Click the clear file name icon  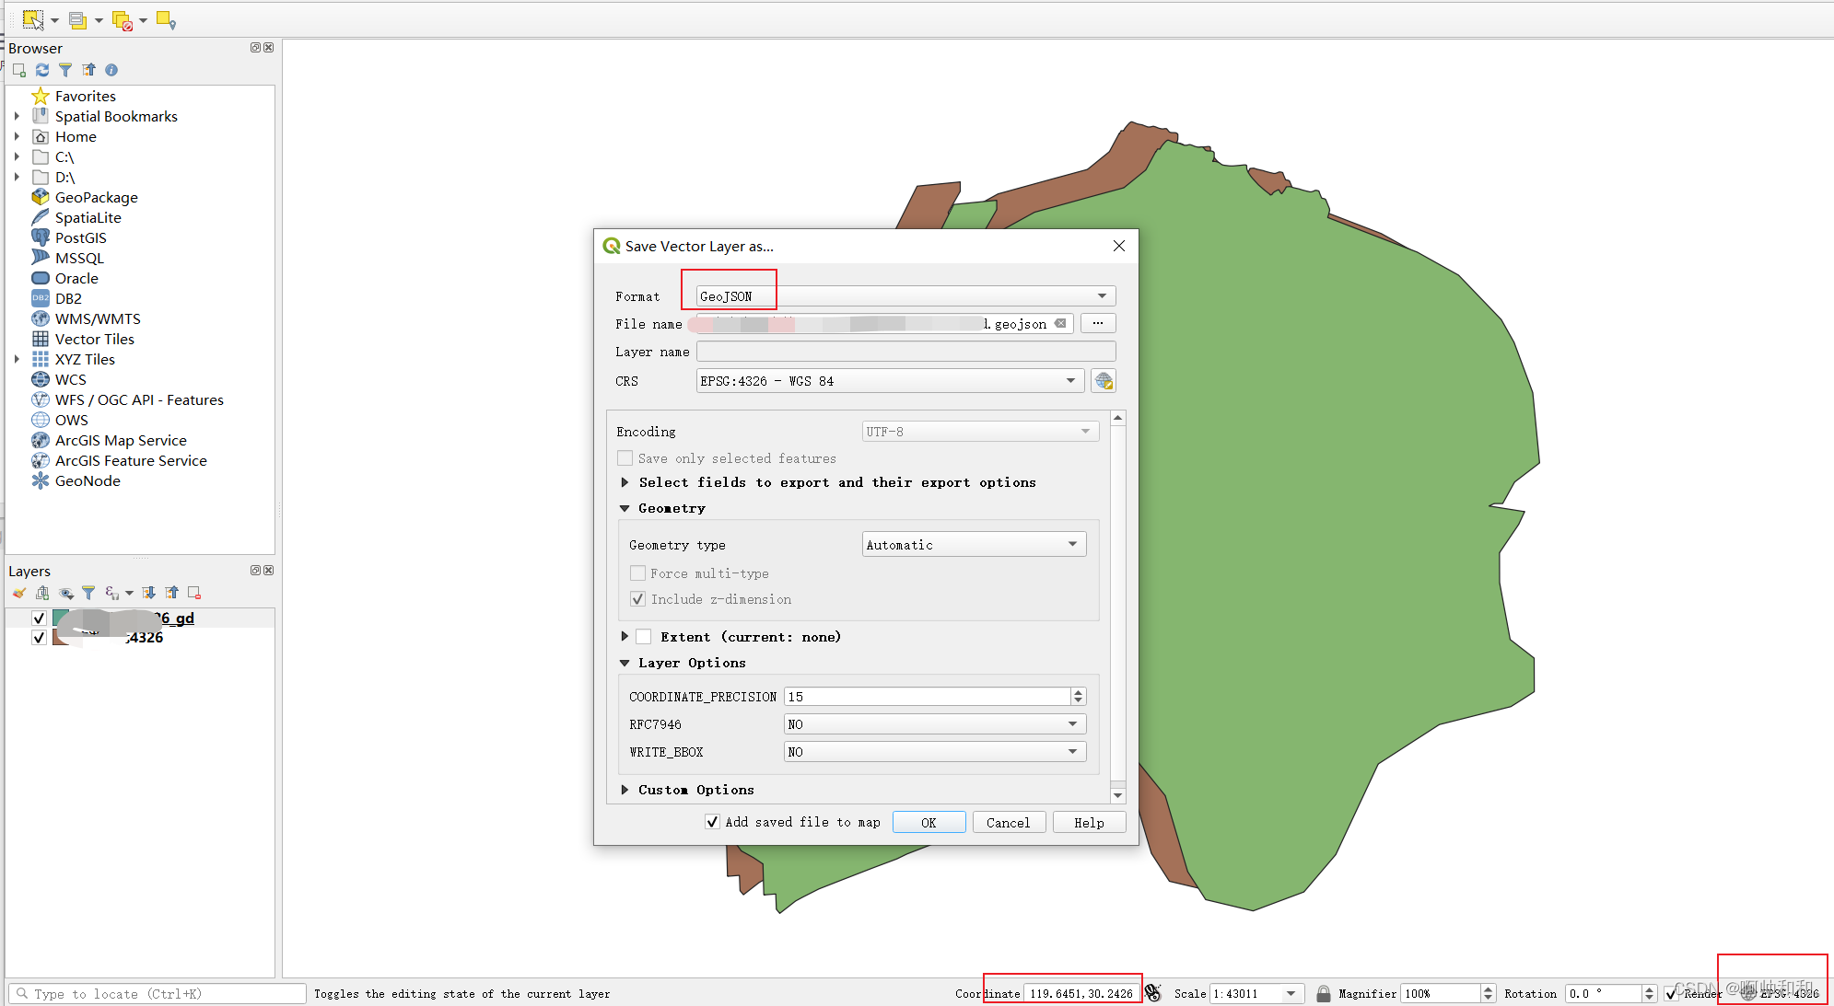point(1062,323)
